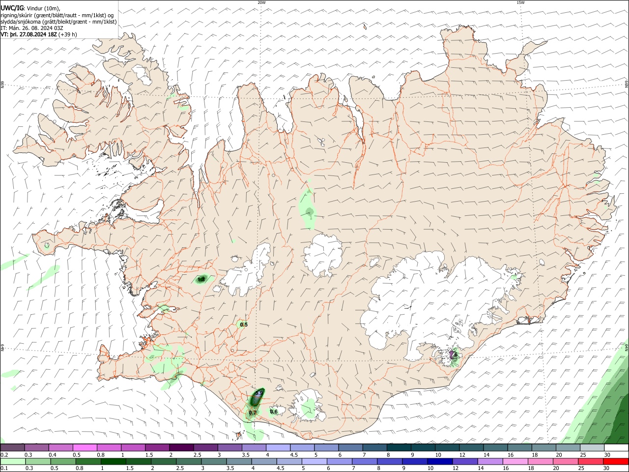The width and height of the screenshot is (629, 472).
Task: Select the '0.2' label under upper legend row
Action: point(3,455)
